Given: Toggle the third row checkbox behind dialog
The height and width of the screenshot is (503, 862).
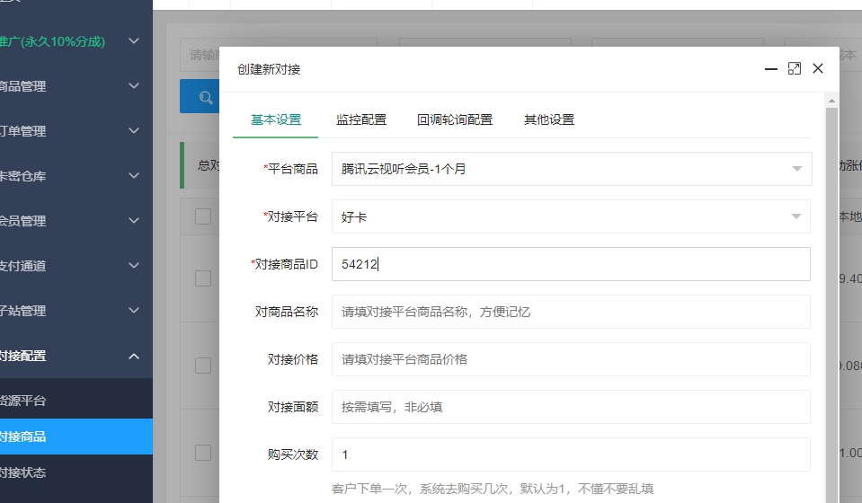Looking at the screenshot, I should click(203, 453).
